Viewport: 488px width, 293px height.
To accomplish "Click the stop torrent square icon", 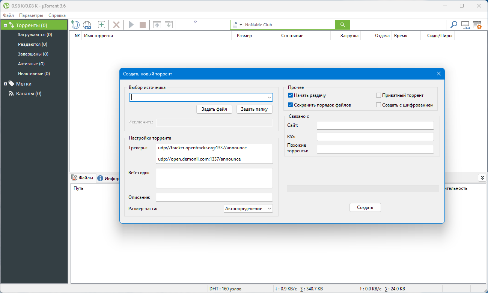I will point(143,25).
